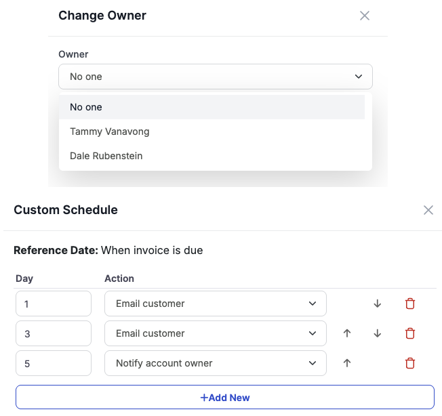Screen dimensions: 442x416
Task: Delete the Day 3 schedule row
Action: coord(409,333)
